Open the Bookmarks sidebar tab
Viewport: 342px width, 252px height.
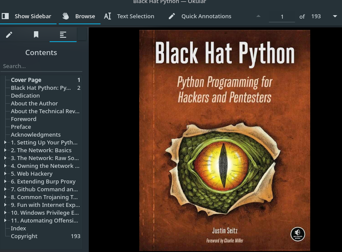click(36, 35)
